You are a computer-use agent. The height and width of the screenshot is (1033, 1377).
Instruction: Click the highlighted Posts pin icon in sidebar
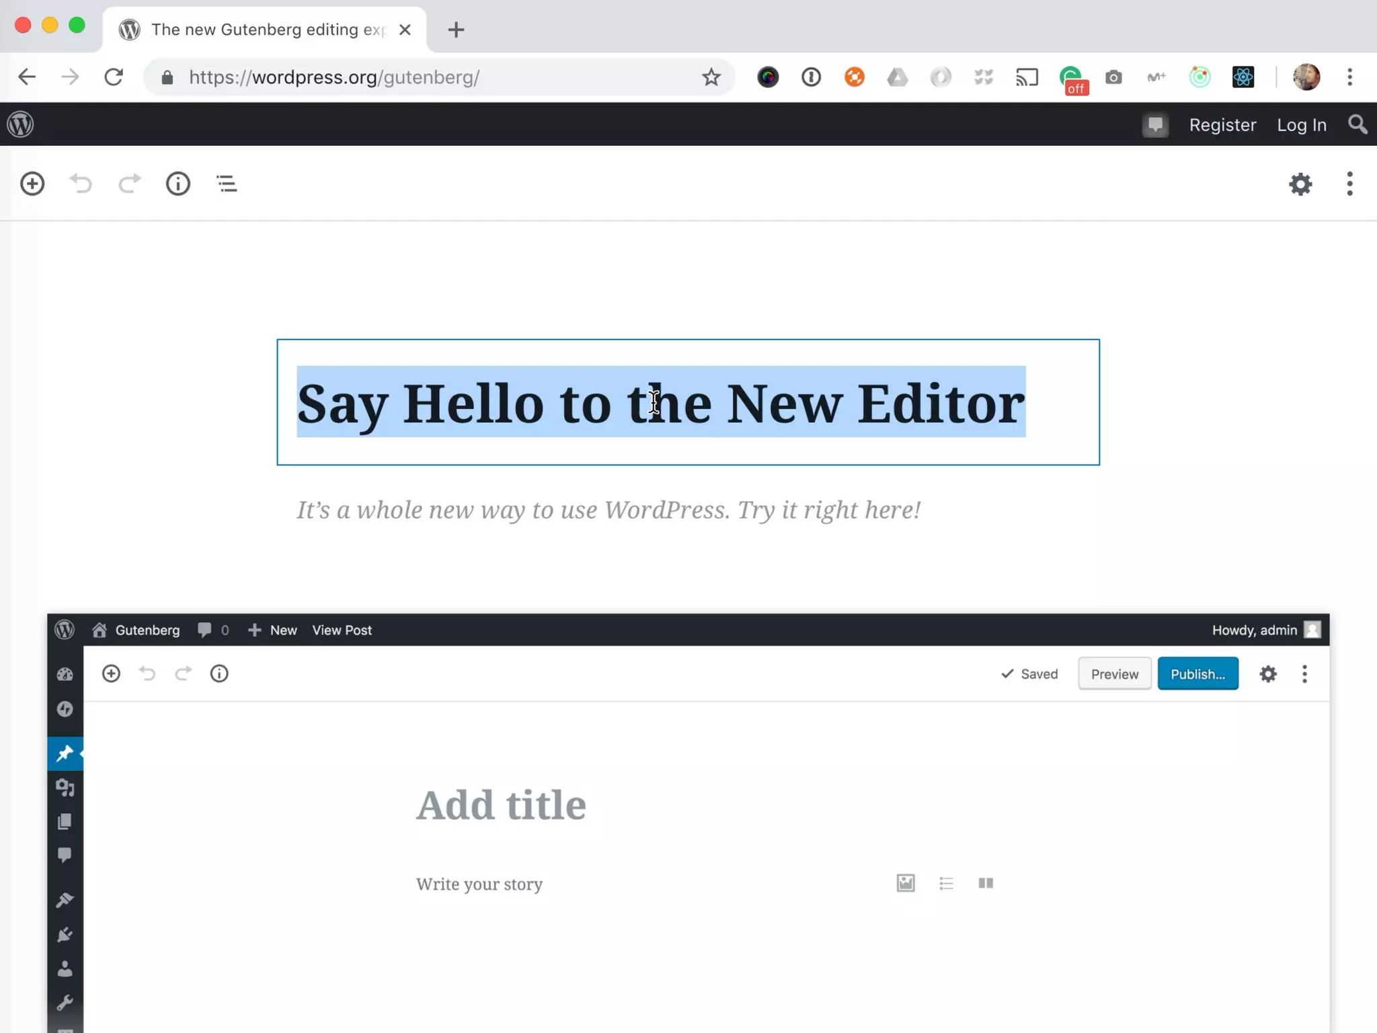[65, 754]
